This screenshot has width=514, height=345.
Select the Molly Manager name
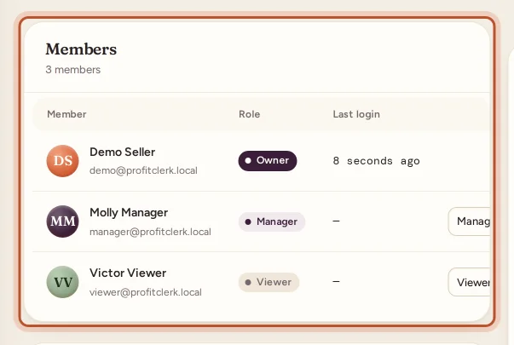click(129, 213)
